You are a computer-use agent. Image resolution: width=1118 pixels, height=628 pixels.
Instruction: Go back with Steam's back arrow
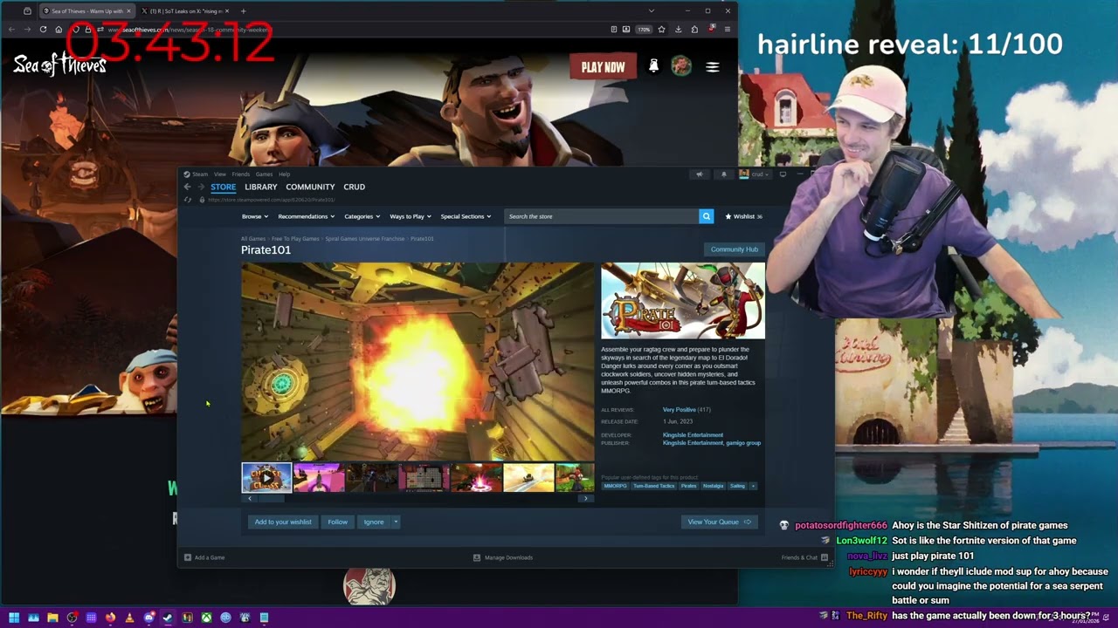[187, 187]
